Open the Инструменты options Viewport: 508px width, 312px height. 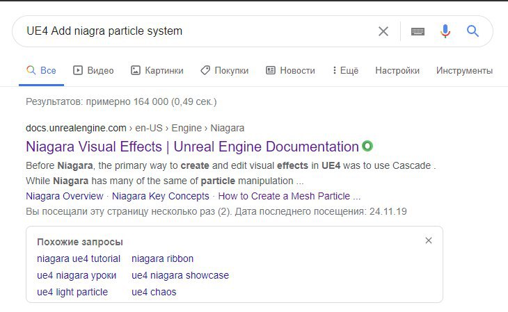pos(464,70)
